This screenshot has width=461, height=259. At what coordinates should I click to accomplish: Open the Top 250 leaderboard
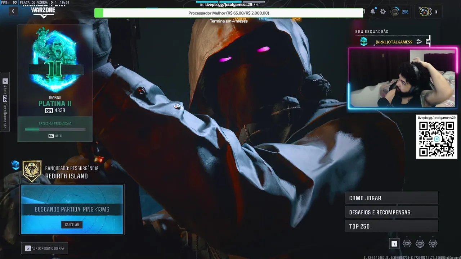pos(392,226)
